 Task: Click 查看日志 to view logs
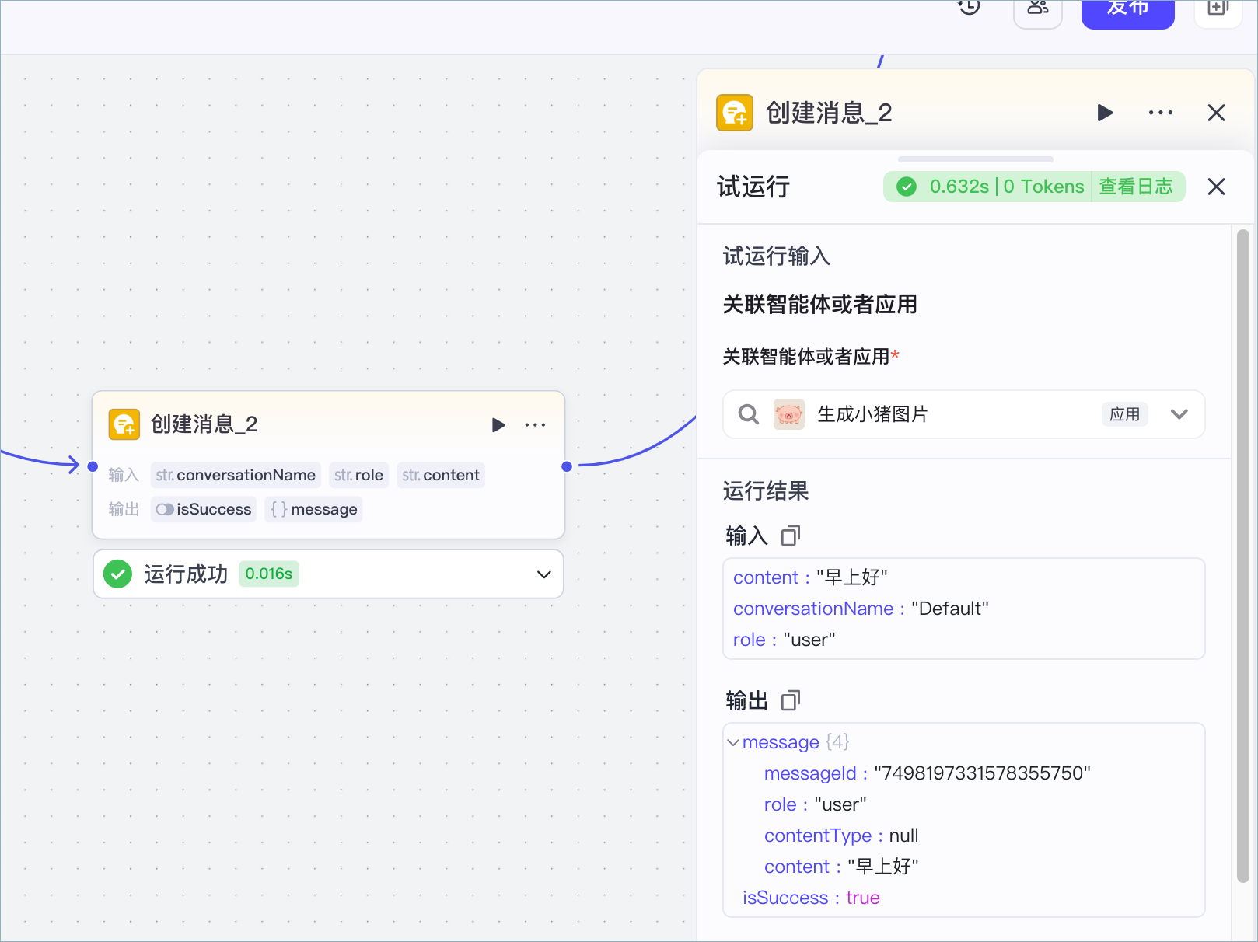[1135, 187]
